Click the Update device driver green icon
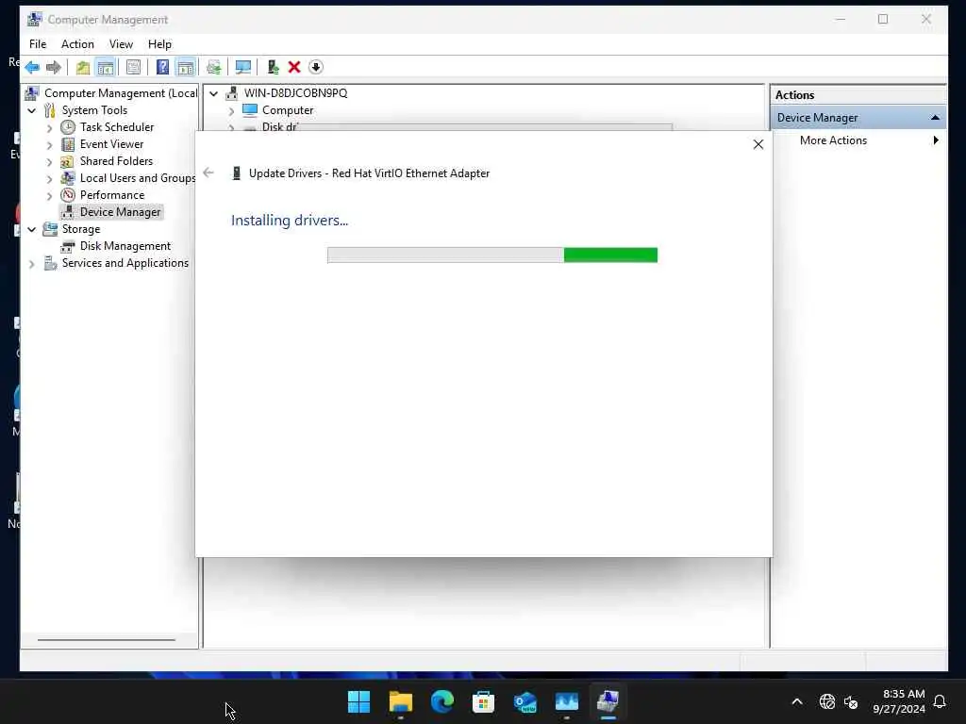The width and height of the screenshot is (966, 724). coord(273,67)
